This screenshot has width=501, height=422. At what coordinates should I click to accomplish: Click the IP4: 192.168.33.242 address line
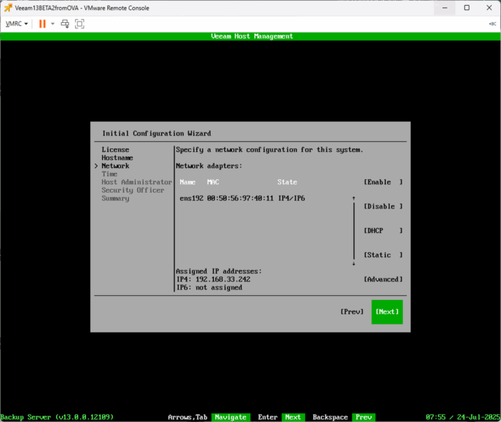point(213,279)
